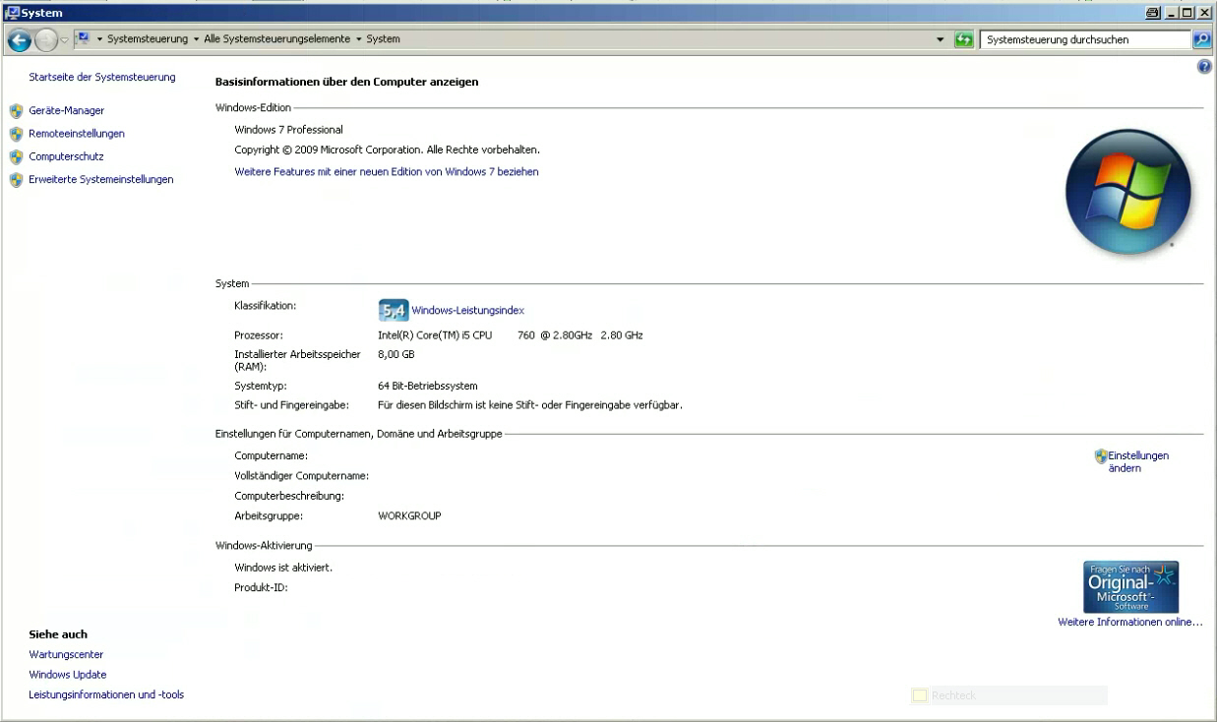Screen dimensions: 1217x722
Task: Expand the arrow before Alle Systemsteuerungselemente
Action: [196, 39]
